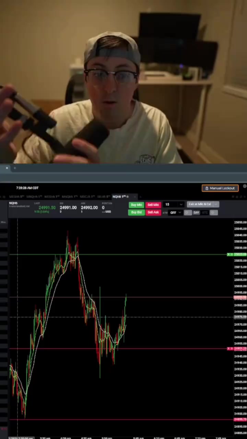Switch to the MESH6 5m tab
The width and height of the screenshot is (247, 439).
pos(16,197)
